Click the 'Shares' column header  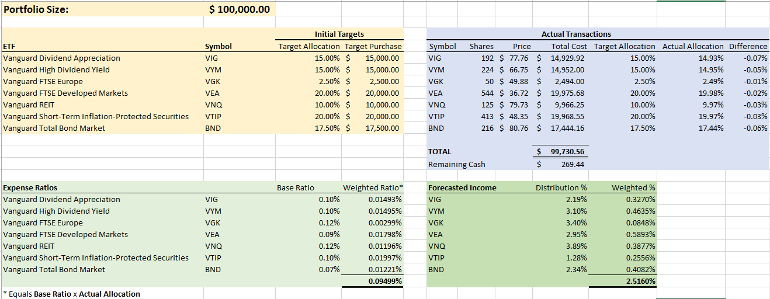coord(481,46)
